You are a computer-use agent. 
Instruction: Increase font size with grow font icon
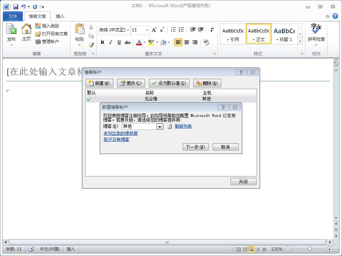tap(154, 30)
